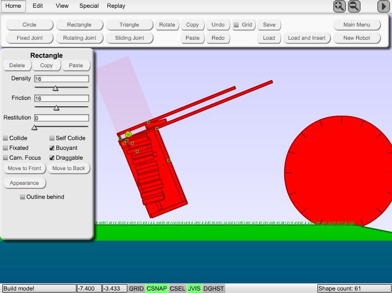Click the Load button
The width and height of the screenshot is (392, 293).
tap(269, 38)
